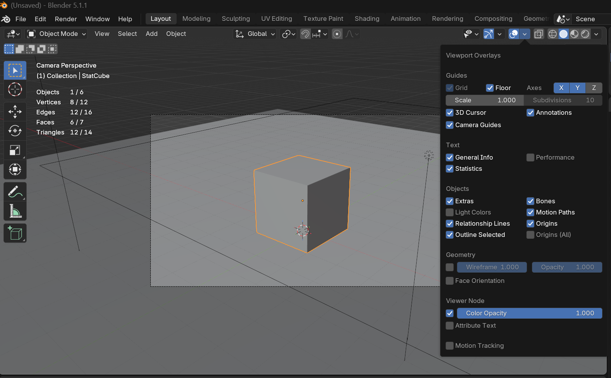This screenshot has height=378, width=611.
Task: Select the Transform tool
Action: [15, 169]
